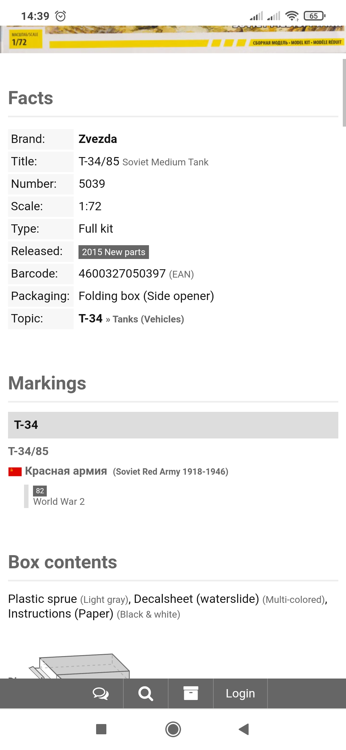
Task: Open the T-34 topic link
Action: click(x=90, y=319)
